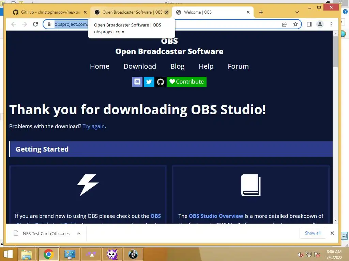This screenshot has width=349, height=261.
Task: Click the Getting Started heading
Action: click(42, 149)
